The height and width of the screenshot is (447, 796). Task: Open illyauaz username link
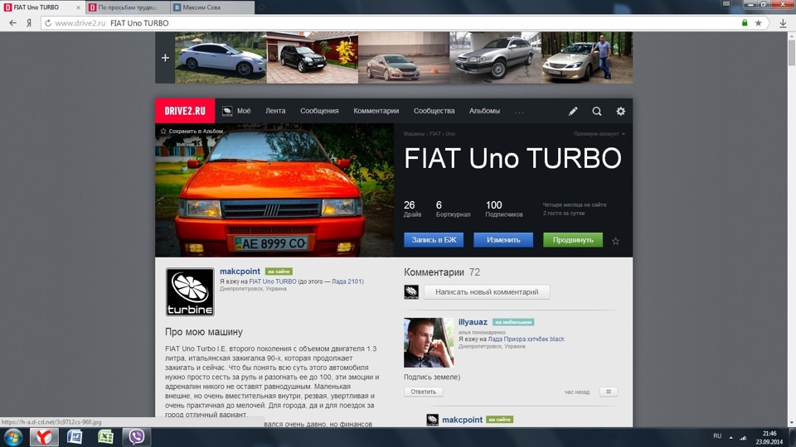pyautogui.click(x=473, y=322)
